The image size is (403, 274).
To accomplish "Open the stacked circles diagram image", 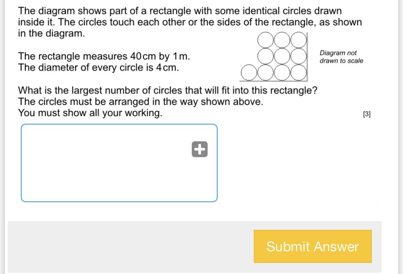I will (274, 56).
